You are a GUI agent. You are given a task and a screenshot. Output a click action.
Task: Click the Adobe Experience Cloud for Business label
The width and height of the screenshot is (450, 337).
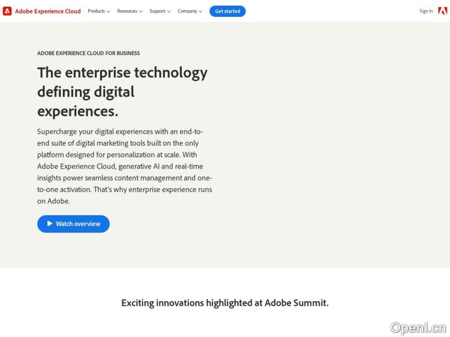(x=88, y=53)
